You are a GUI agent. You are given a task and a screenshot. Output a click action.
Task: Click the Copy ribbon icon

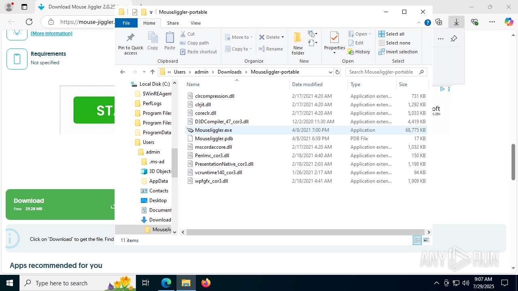(x=153, y=41)
